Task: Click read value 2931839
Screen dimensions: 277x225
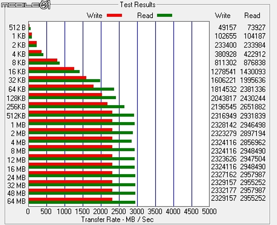Action: [253, 116]
